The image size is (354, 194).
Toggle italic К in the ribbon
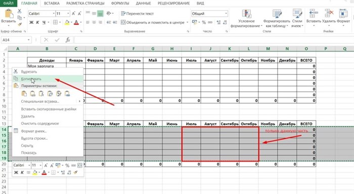click(x=37, y=22)
